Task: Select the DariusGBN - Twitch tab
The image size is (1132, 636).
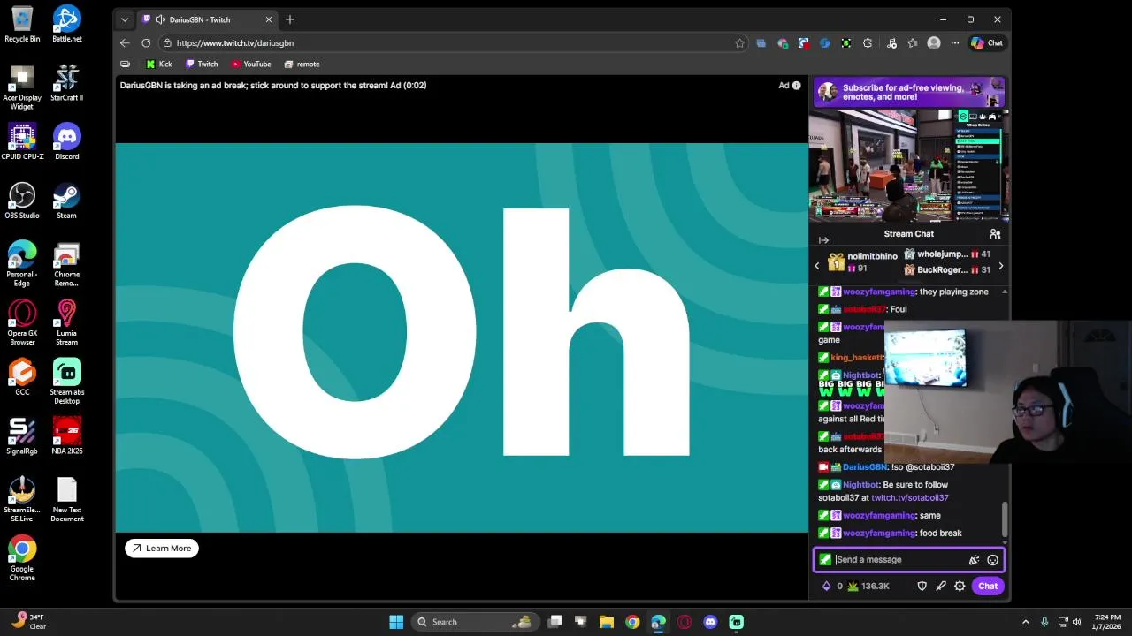Action: 208,19
